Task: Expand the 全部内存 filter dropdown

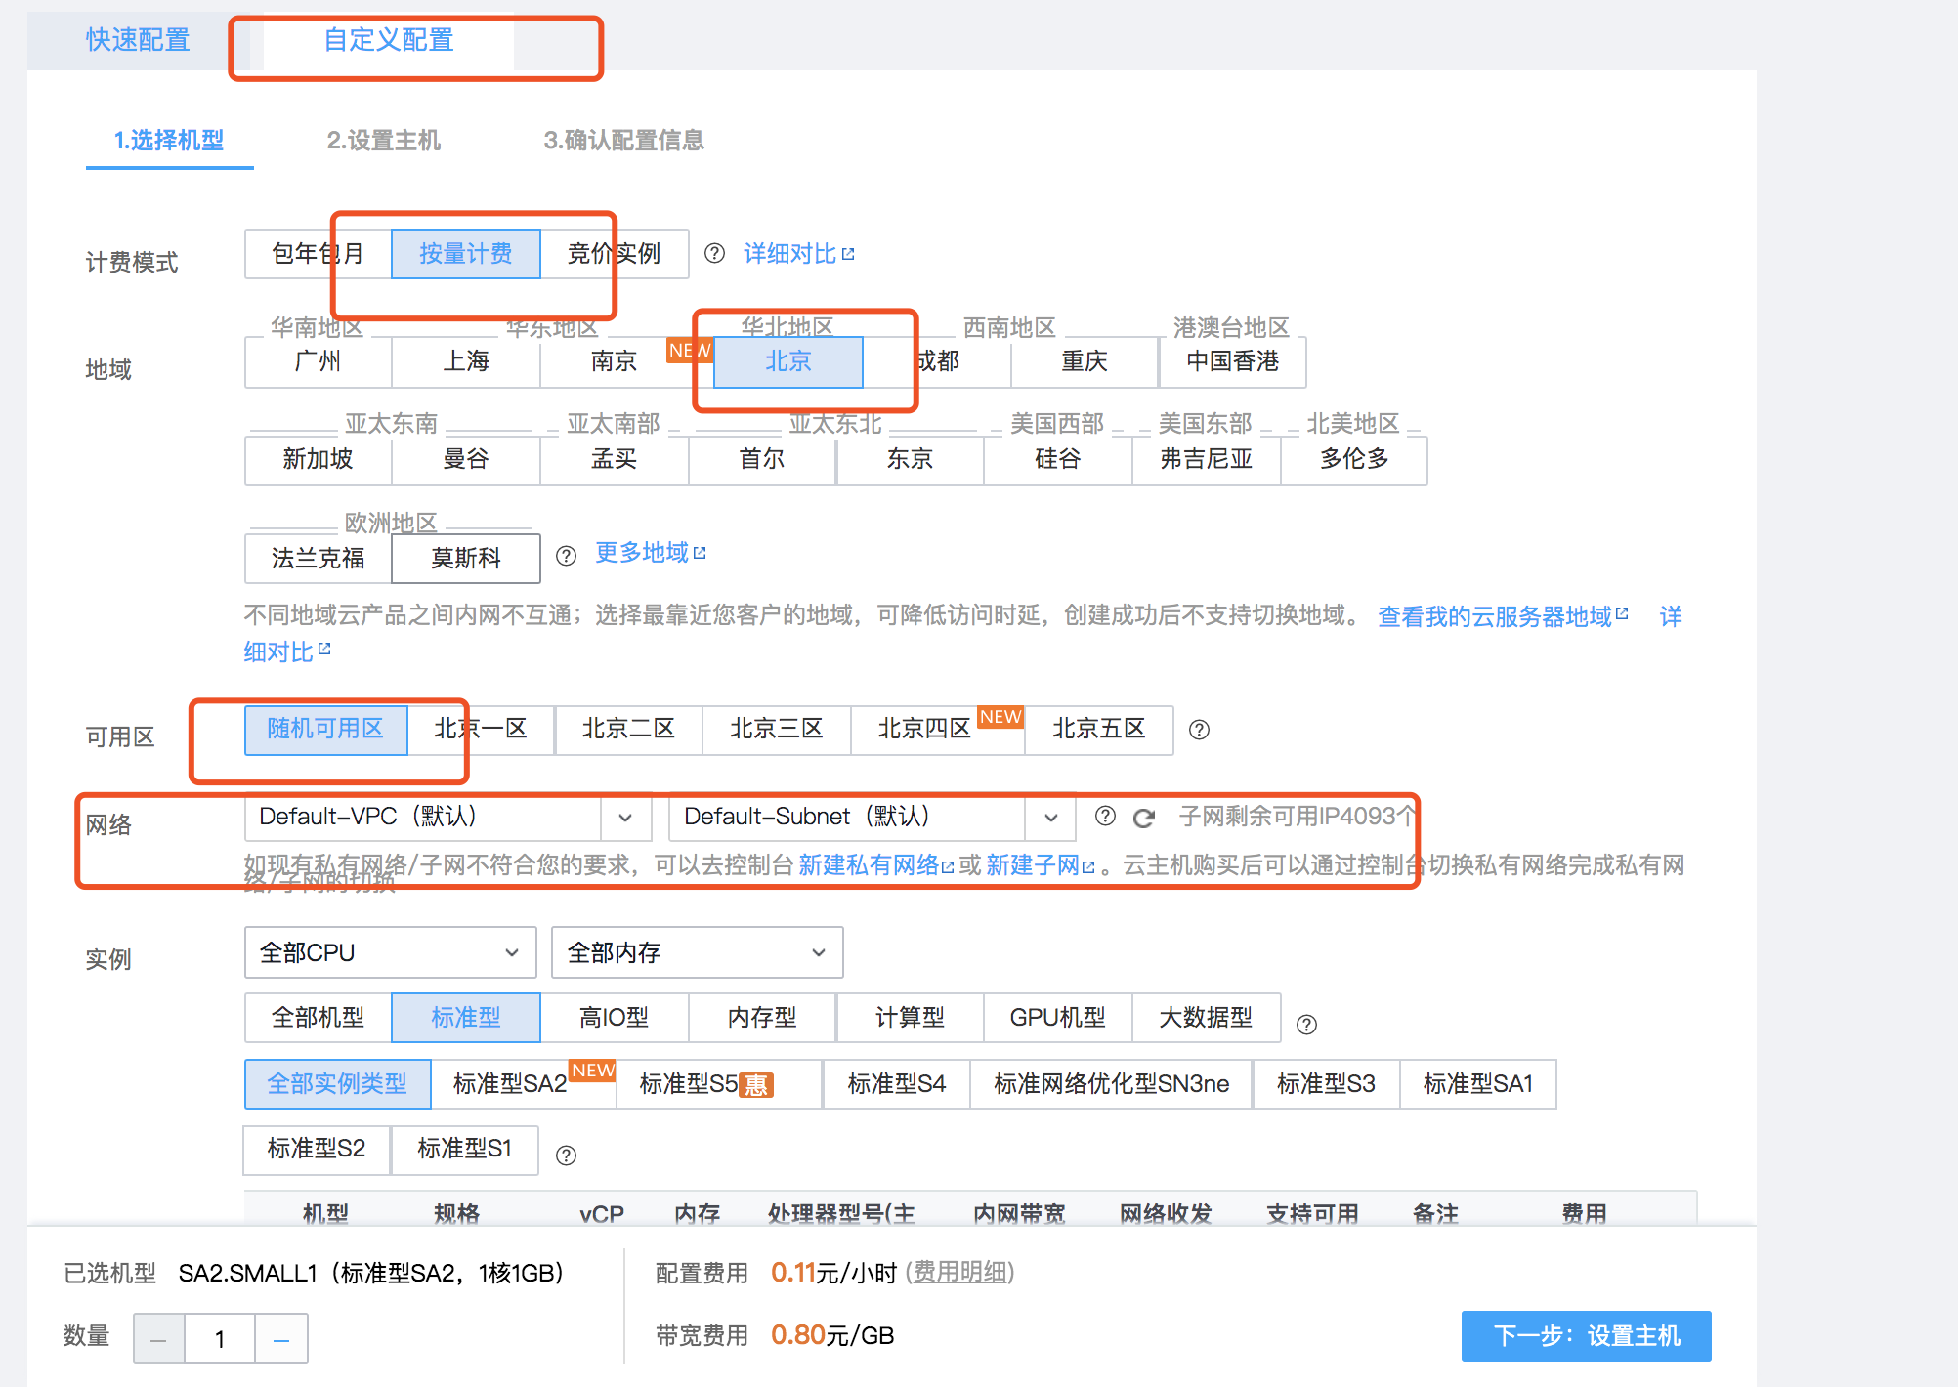Action: [697, 952]
